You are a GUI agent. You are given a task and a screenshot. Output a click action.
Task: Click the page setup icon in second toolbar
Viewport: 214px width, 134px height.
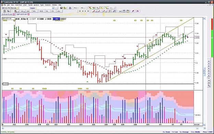(4, 11)
